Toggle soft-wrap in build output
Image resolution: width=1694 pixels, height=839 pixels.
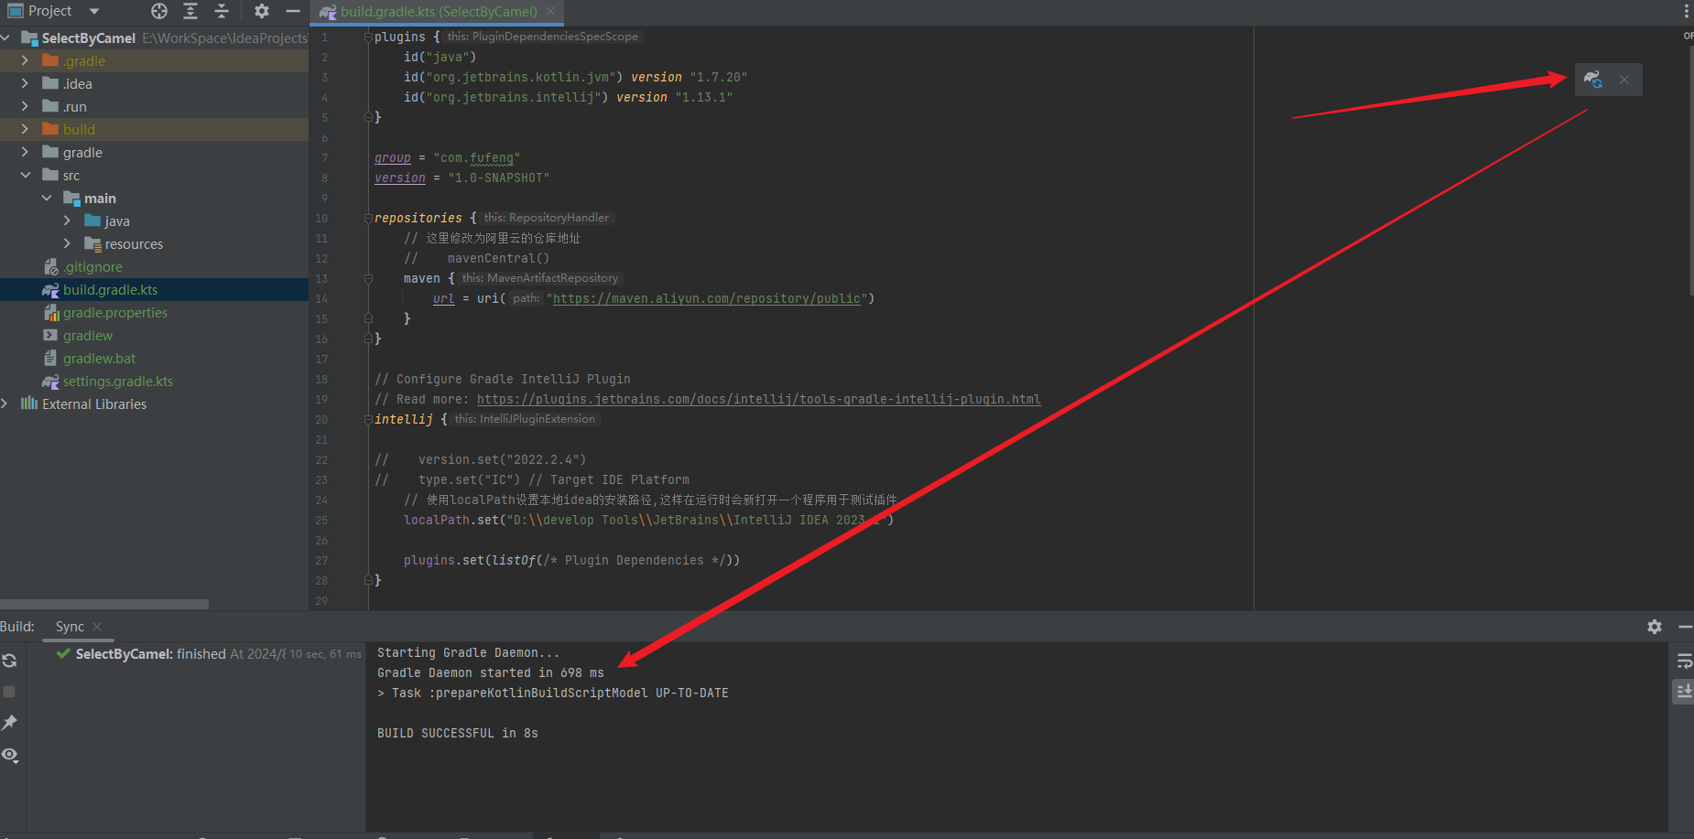pos(1684,661)
